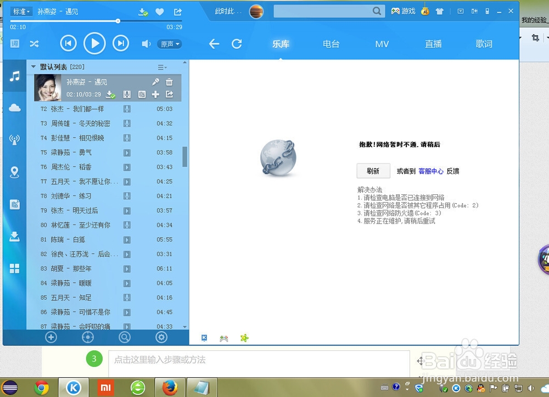The width and height of the screenshot is (549, 397).
Task: Click share icon in current song row
Action: tap(170, 94)
